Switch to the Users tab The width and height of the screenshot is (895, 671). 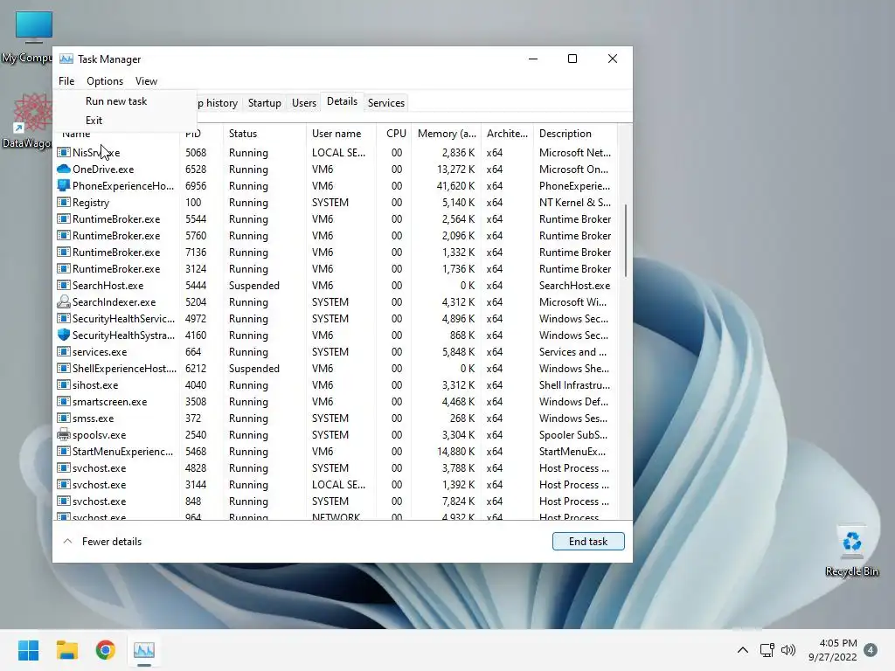click(x=303, y=103)
